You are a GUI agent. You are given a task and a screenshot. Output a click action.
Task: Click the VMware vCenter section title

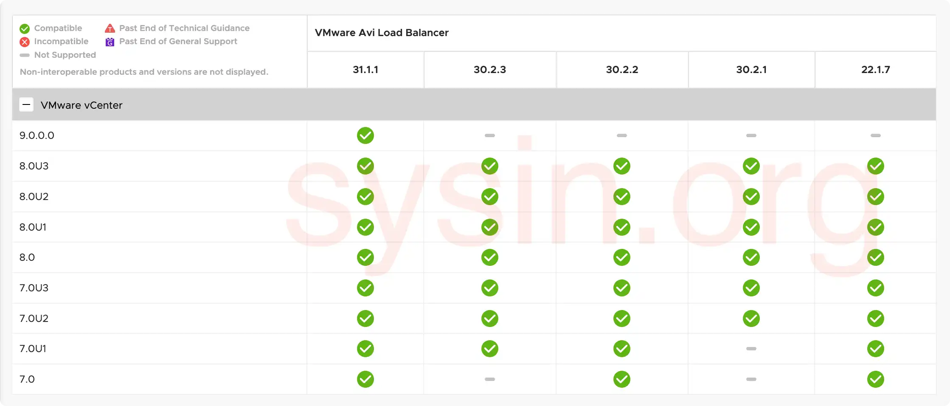[82, 105]
